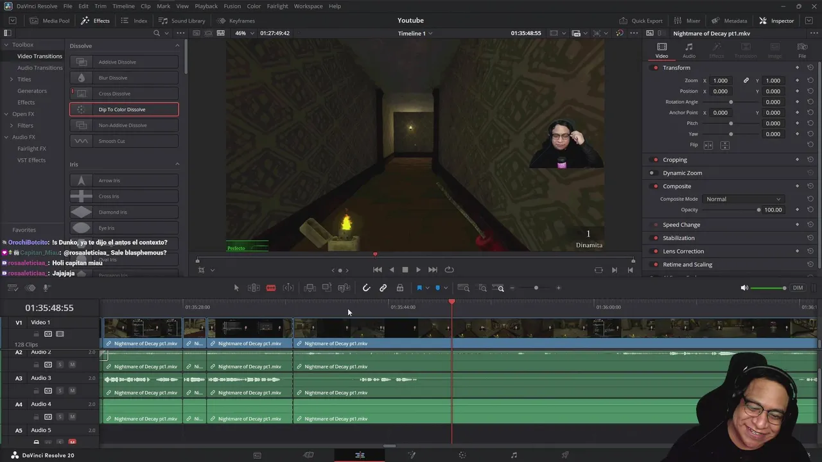Mute the viewer audio with the speaker icon

[744, 288]
